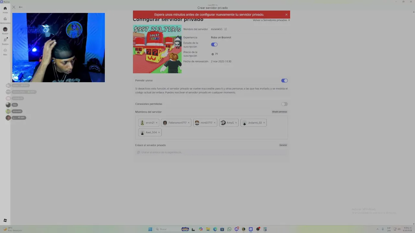The image size is (415, 233).
Task: Enable the Conexiones permitidas switch
Action: [x=284, y=104]
